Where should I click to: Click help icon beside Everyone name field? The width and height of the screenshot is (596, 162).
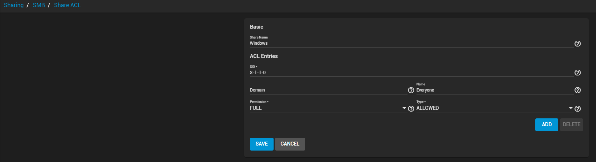(577, 90)
